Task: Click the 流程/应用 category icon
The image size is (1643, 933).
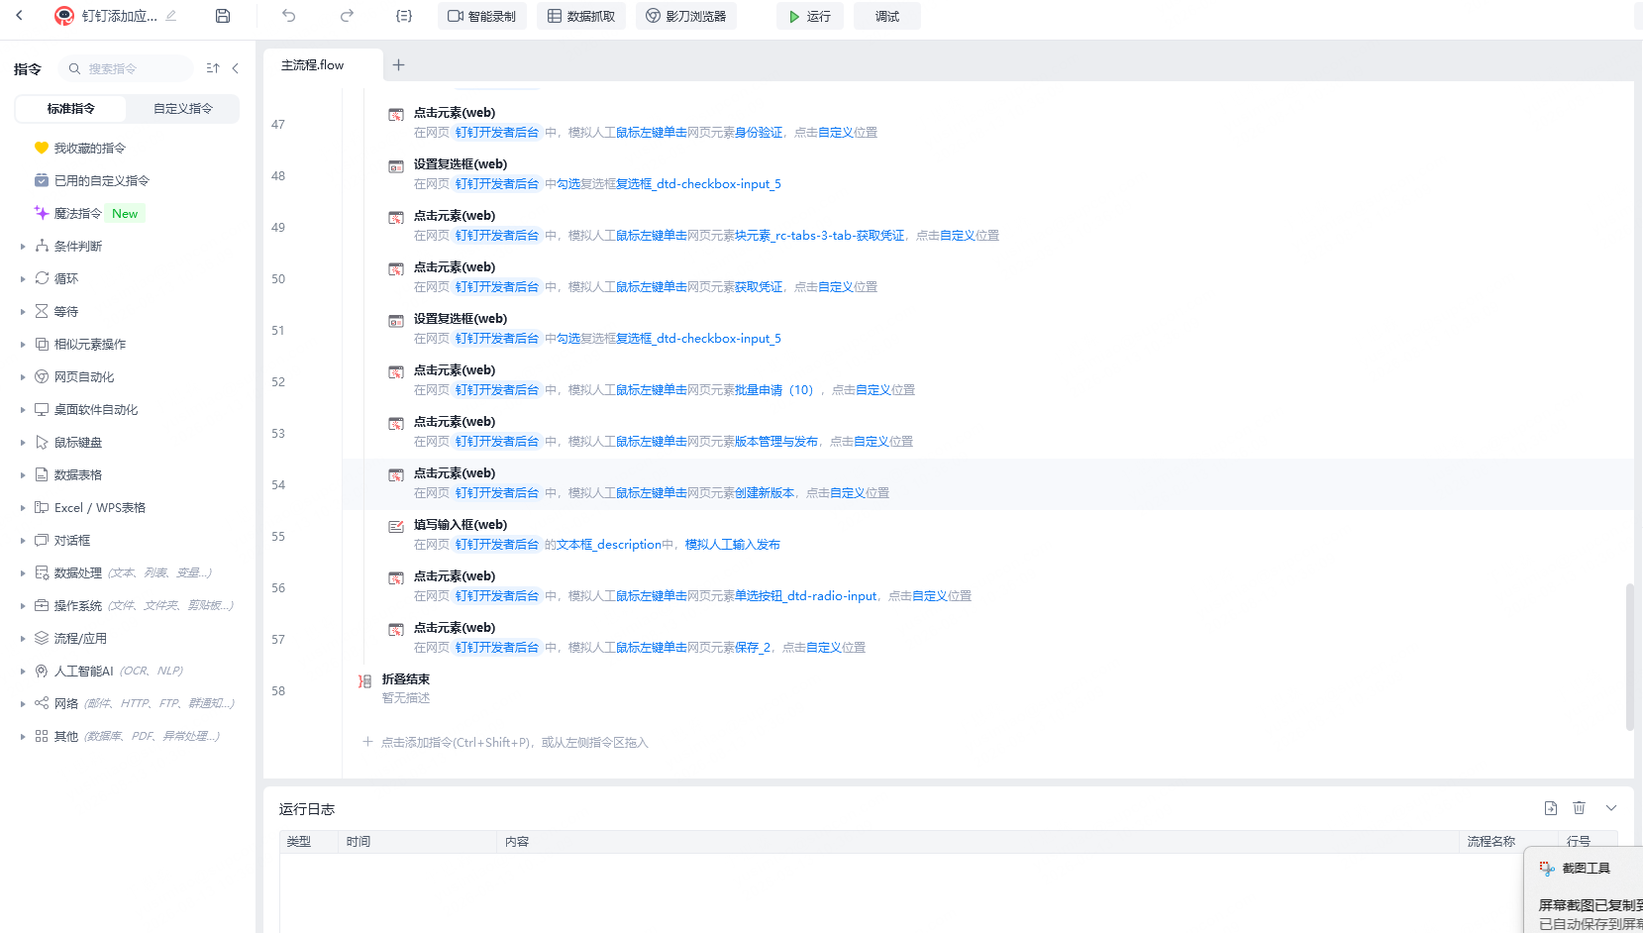Action: (x=42, y=638)
